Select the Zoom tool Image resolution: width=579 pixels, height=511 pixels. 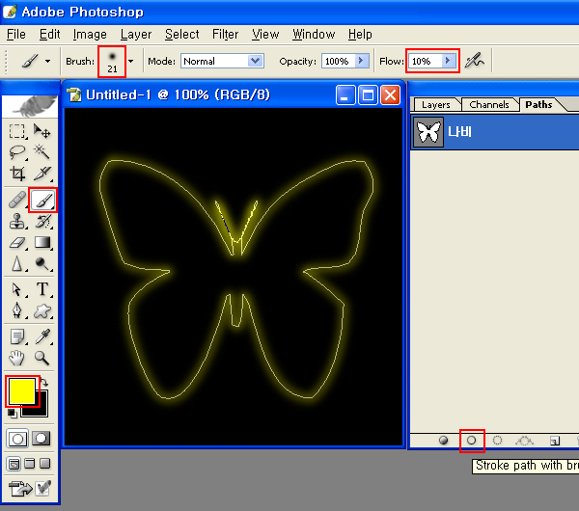tap(42, 358)
